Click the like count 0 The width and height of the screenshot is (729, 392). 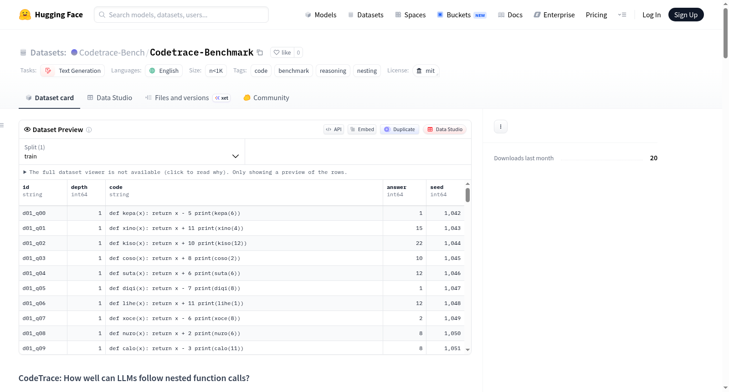(x=298, y=52)
